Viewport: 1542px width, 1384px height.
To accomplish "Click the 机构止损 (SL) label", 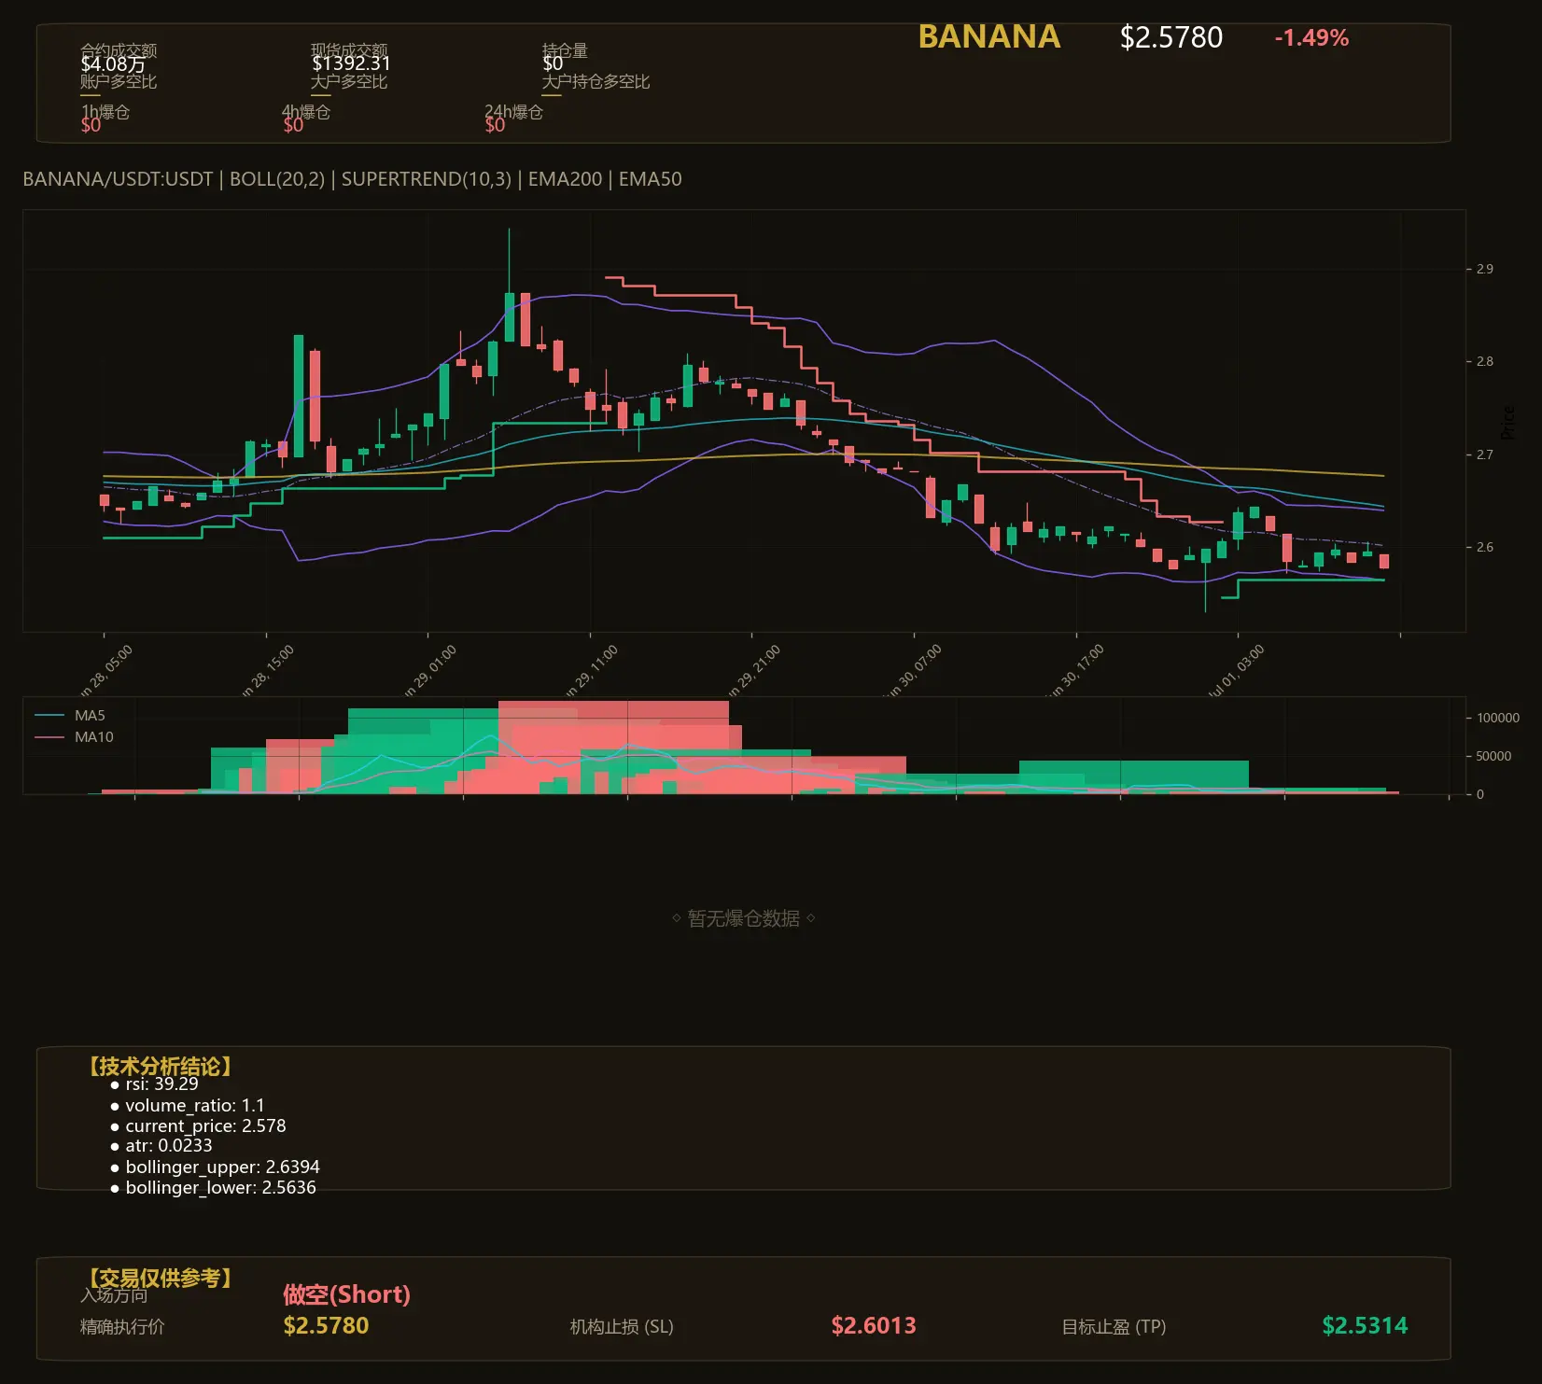I will 622,1327.
